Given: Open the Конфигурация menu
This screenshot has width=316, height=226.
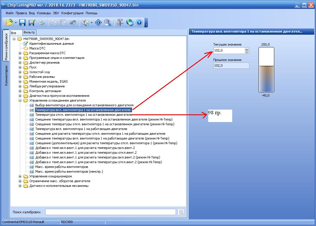Looking at the screenshot, I should coord(72,13).
